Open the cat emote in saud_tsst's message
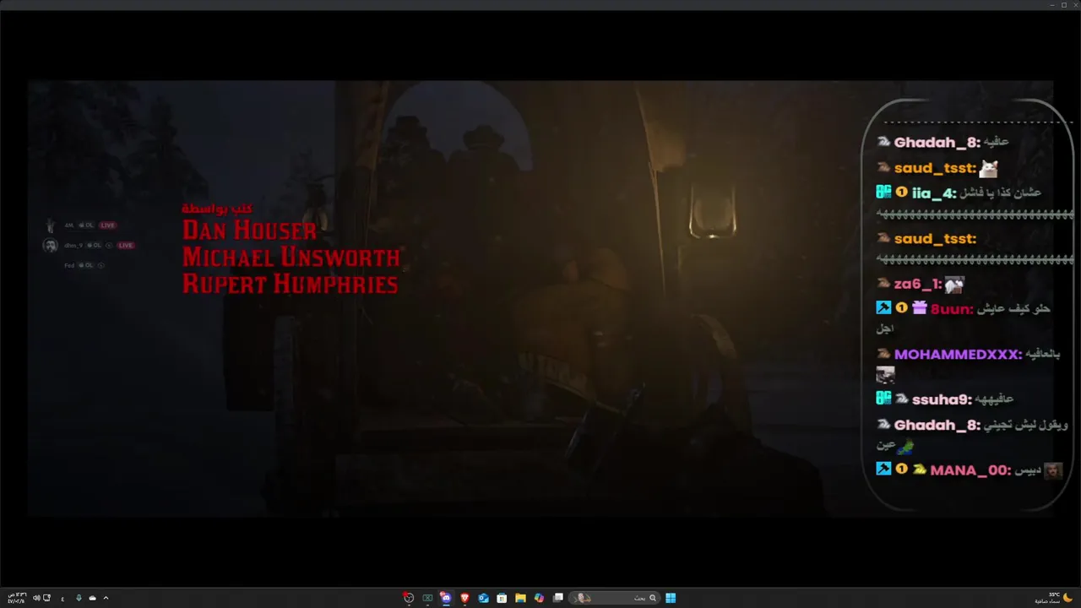This screenshot has height=608, width=1081. pos(988,169)
